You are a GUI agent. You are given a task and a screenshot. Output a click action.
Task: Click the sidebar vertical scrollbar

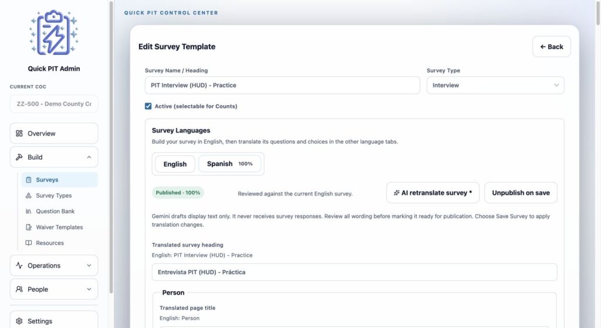coord(111,147)
